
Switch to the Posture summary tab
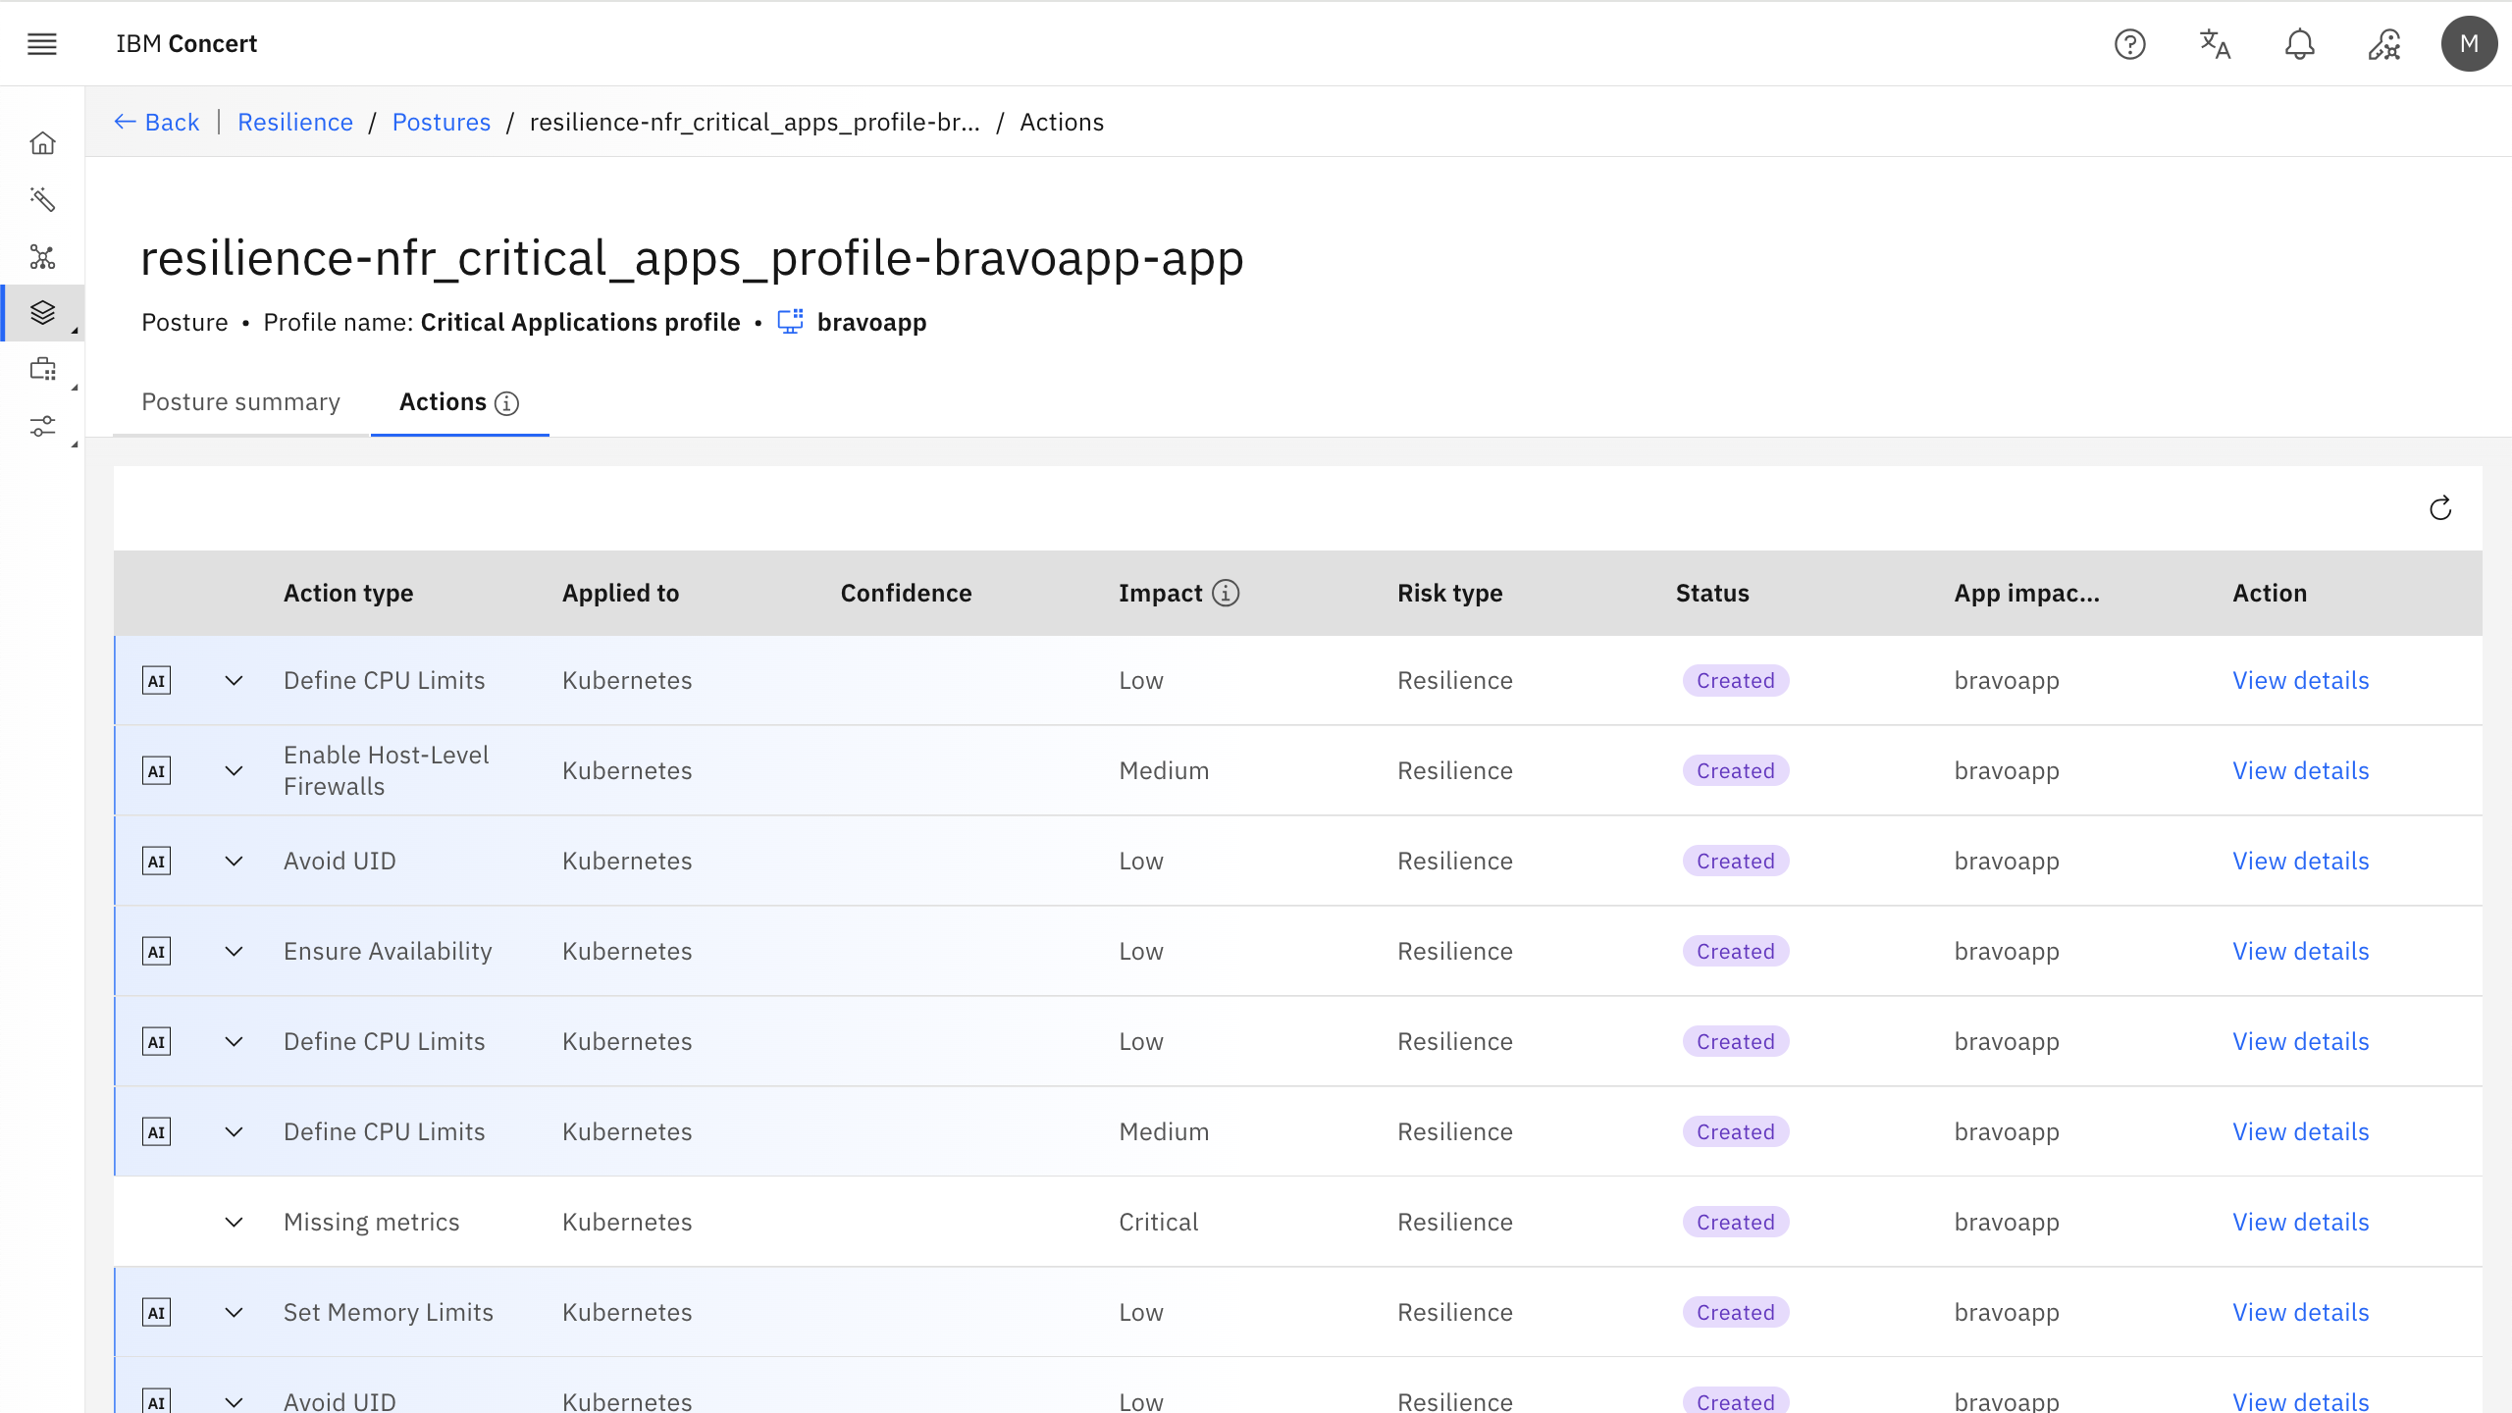point(240,402)
